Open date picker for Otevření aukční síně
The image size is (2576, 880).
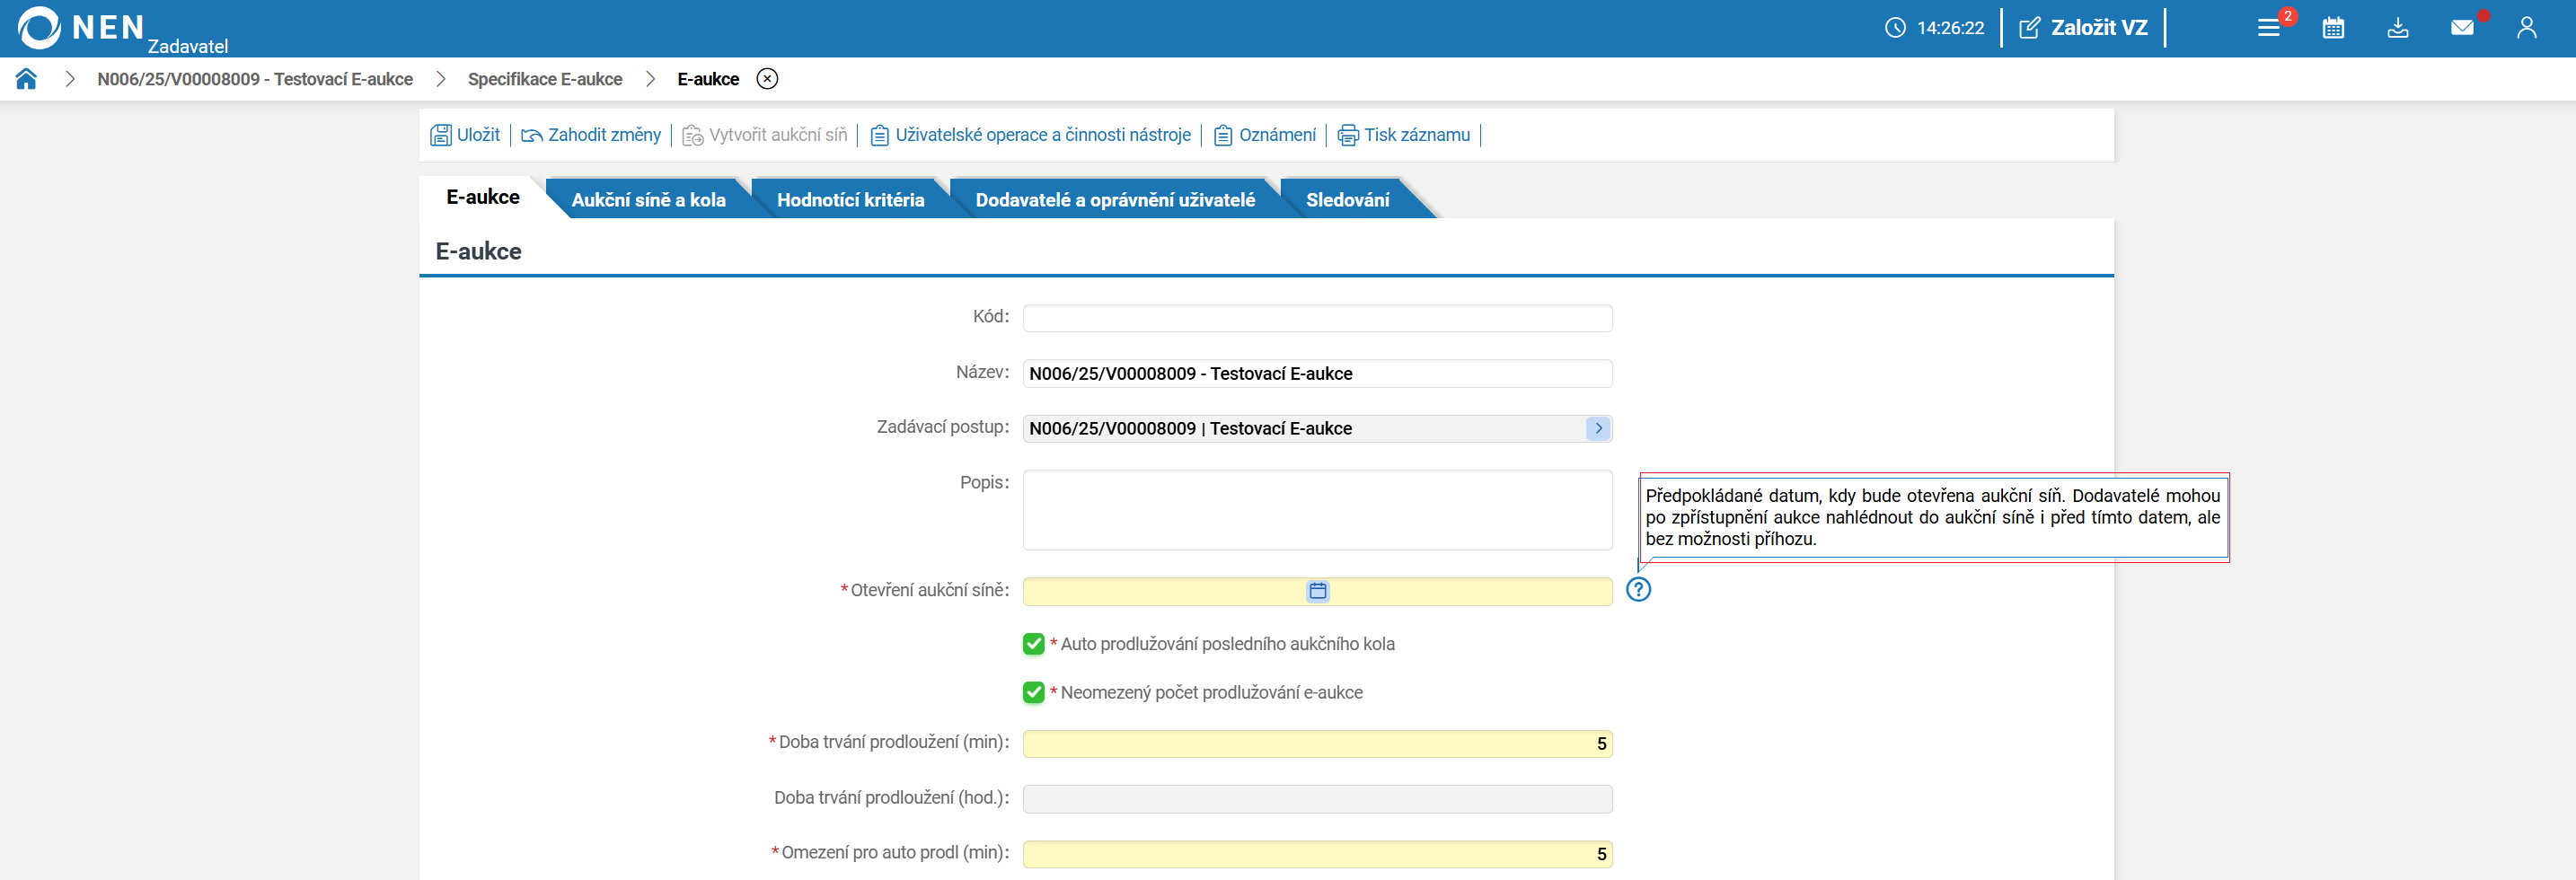pos(1318,591)
